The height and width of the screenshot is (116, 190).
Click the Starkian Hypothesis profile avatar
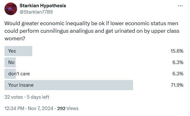point(11,9)
